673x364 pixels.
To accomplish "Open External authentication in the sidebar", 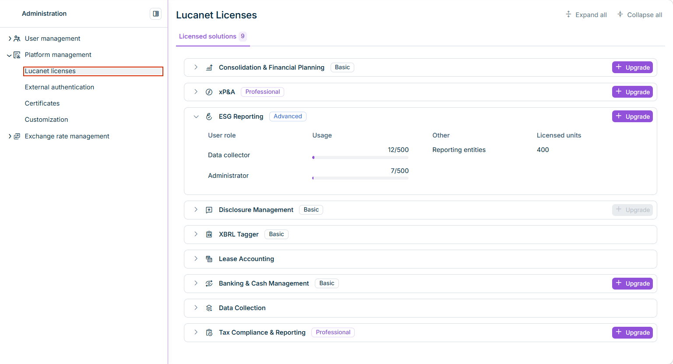I will [60, 87].
